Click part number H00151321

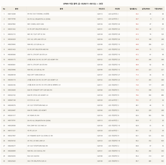click(x=12, y=131)
